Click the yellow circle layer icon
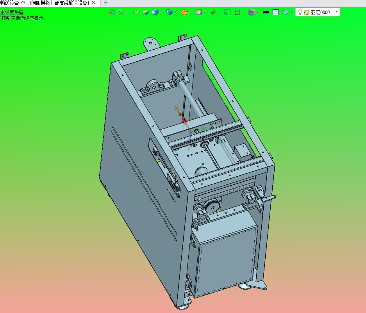 307,13
